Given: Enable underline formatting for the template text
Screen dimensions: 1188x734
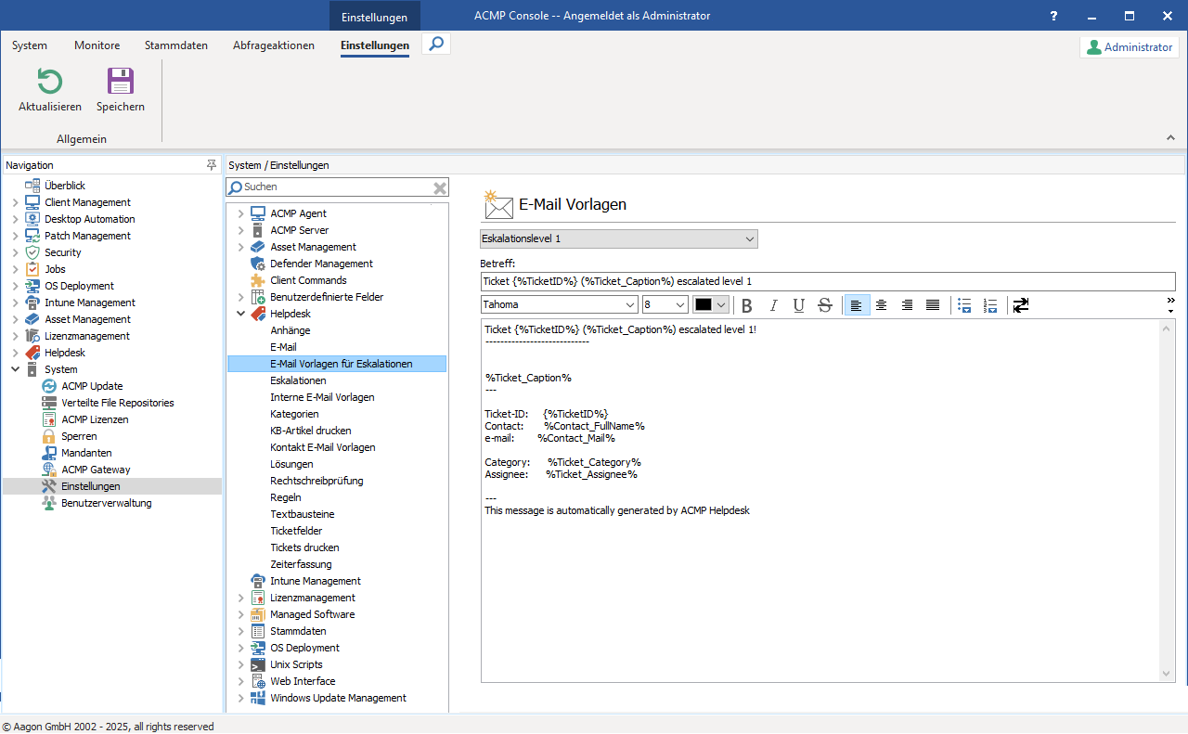Looking at the screenshot, I should click(x=798, y=304).
